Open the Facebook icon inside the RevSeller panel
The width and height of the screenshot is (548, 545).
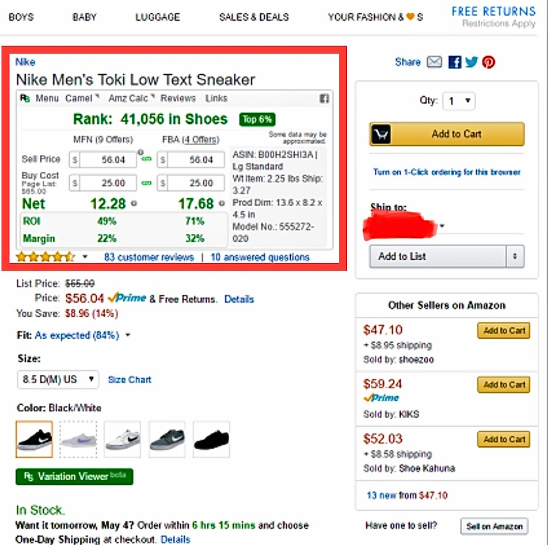pyautogui.click(x=324, y=99)
